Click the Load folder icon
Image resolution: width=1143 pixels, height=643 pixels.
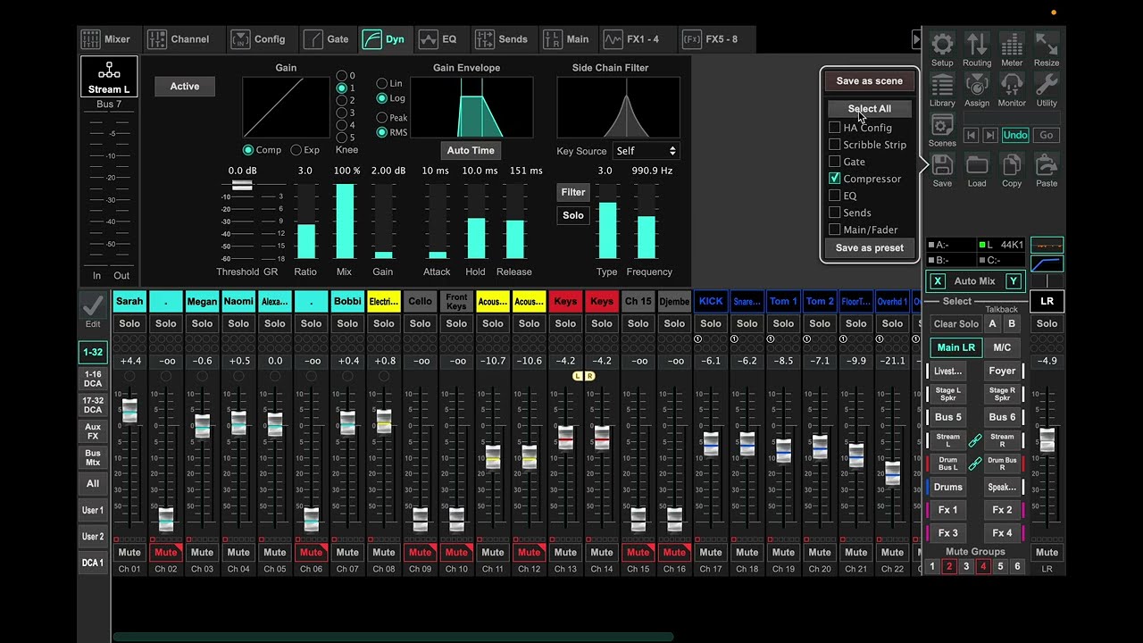click(x=977, y=166)
